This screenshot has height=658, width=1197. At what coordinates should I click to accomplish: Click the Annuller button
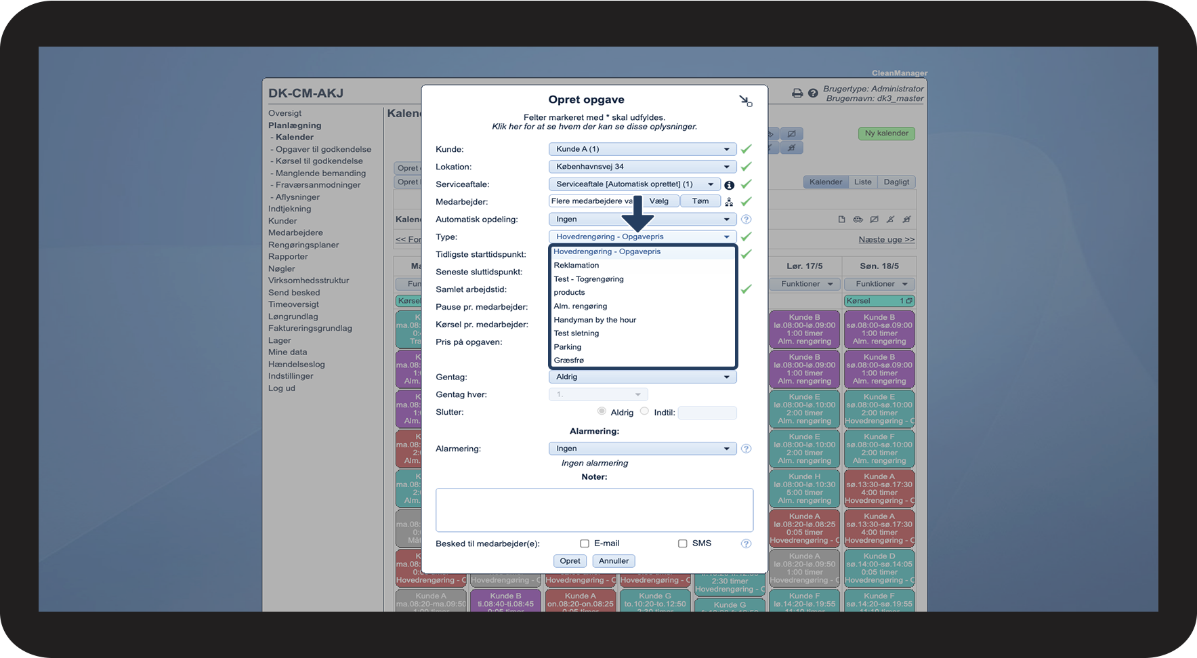coord(614,561)
